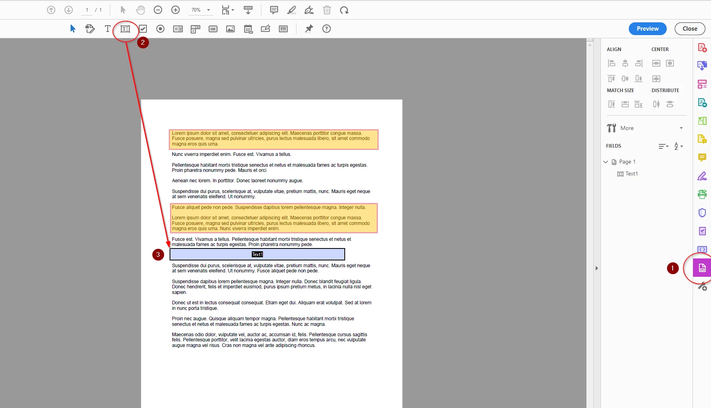Choose the selection arrow tool in top toolbar
This screenshot has height=408, width=711.
pyautogui.click(x=123, y=10)
